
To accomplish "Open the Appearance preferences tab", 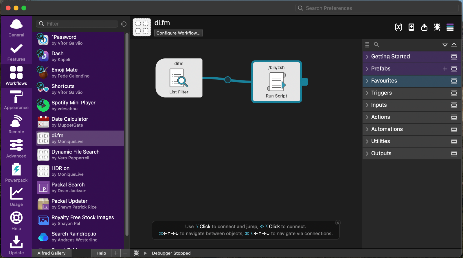I will (16, 100).
